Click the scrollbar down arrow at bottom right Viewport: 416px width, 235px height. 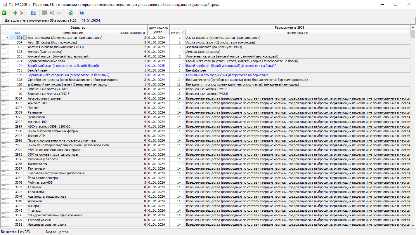(x=413, y=225)
